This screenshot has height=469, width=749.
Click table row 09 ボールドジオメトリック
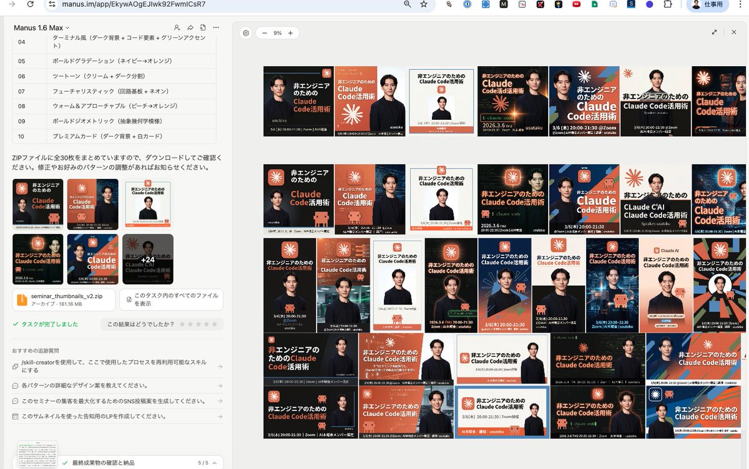tap(114, 121)
